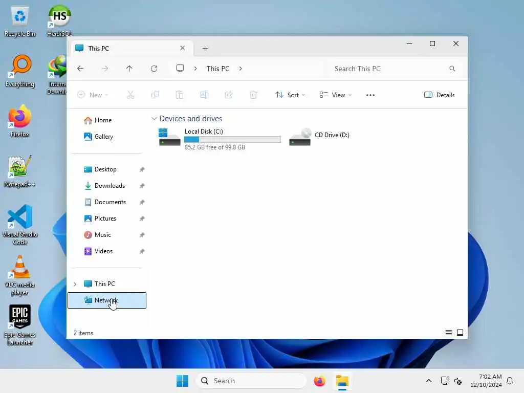Select This PC in navigation pane
The width and height of the screenshot is (524, 393).
[x=104, y=283]
